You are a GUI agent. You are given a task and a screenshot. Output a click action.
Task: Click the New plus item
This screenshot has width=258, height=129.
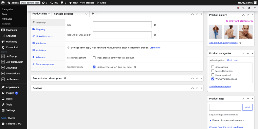tap(73, 3)
